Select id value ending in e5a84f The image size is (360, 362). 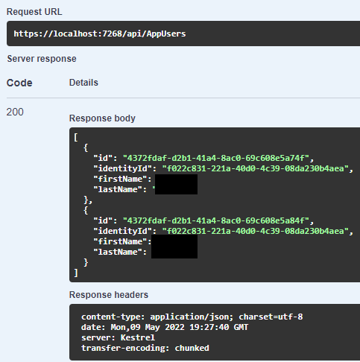(216, 220)
